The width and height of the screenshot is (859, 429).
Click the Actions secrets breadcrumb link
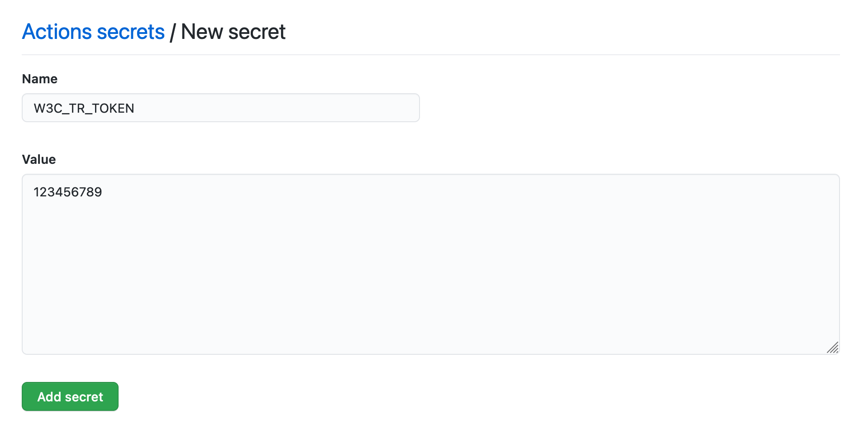[x=93, y=32]
